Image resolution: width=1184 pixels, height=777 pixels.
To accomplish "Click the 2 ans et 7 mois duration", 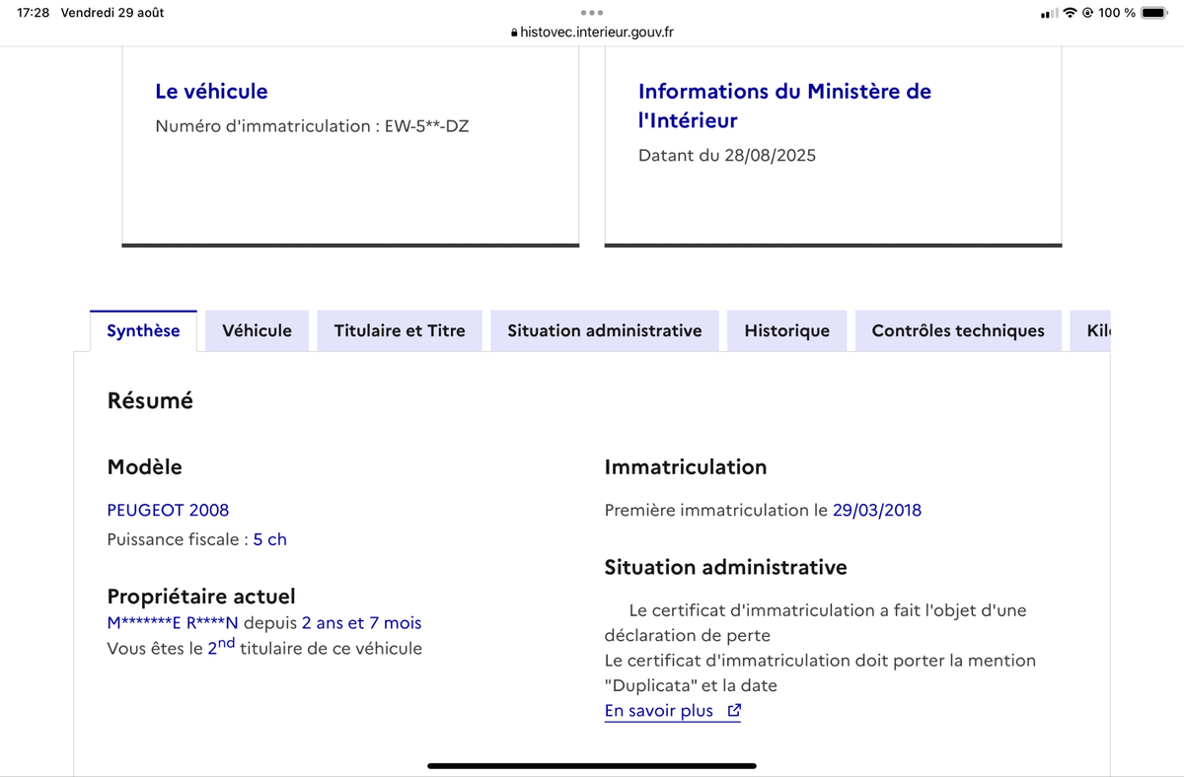I will coord(361,623).
